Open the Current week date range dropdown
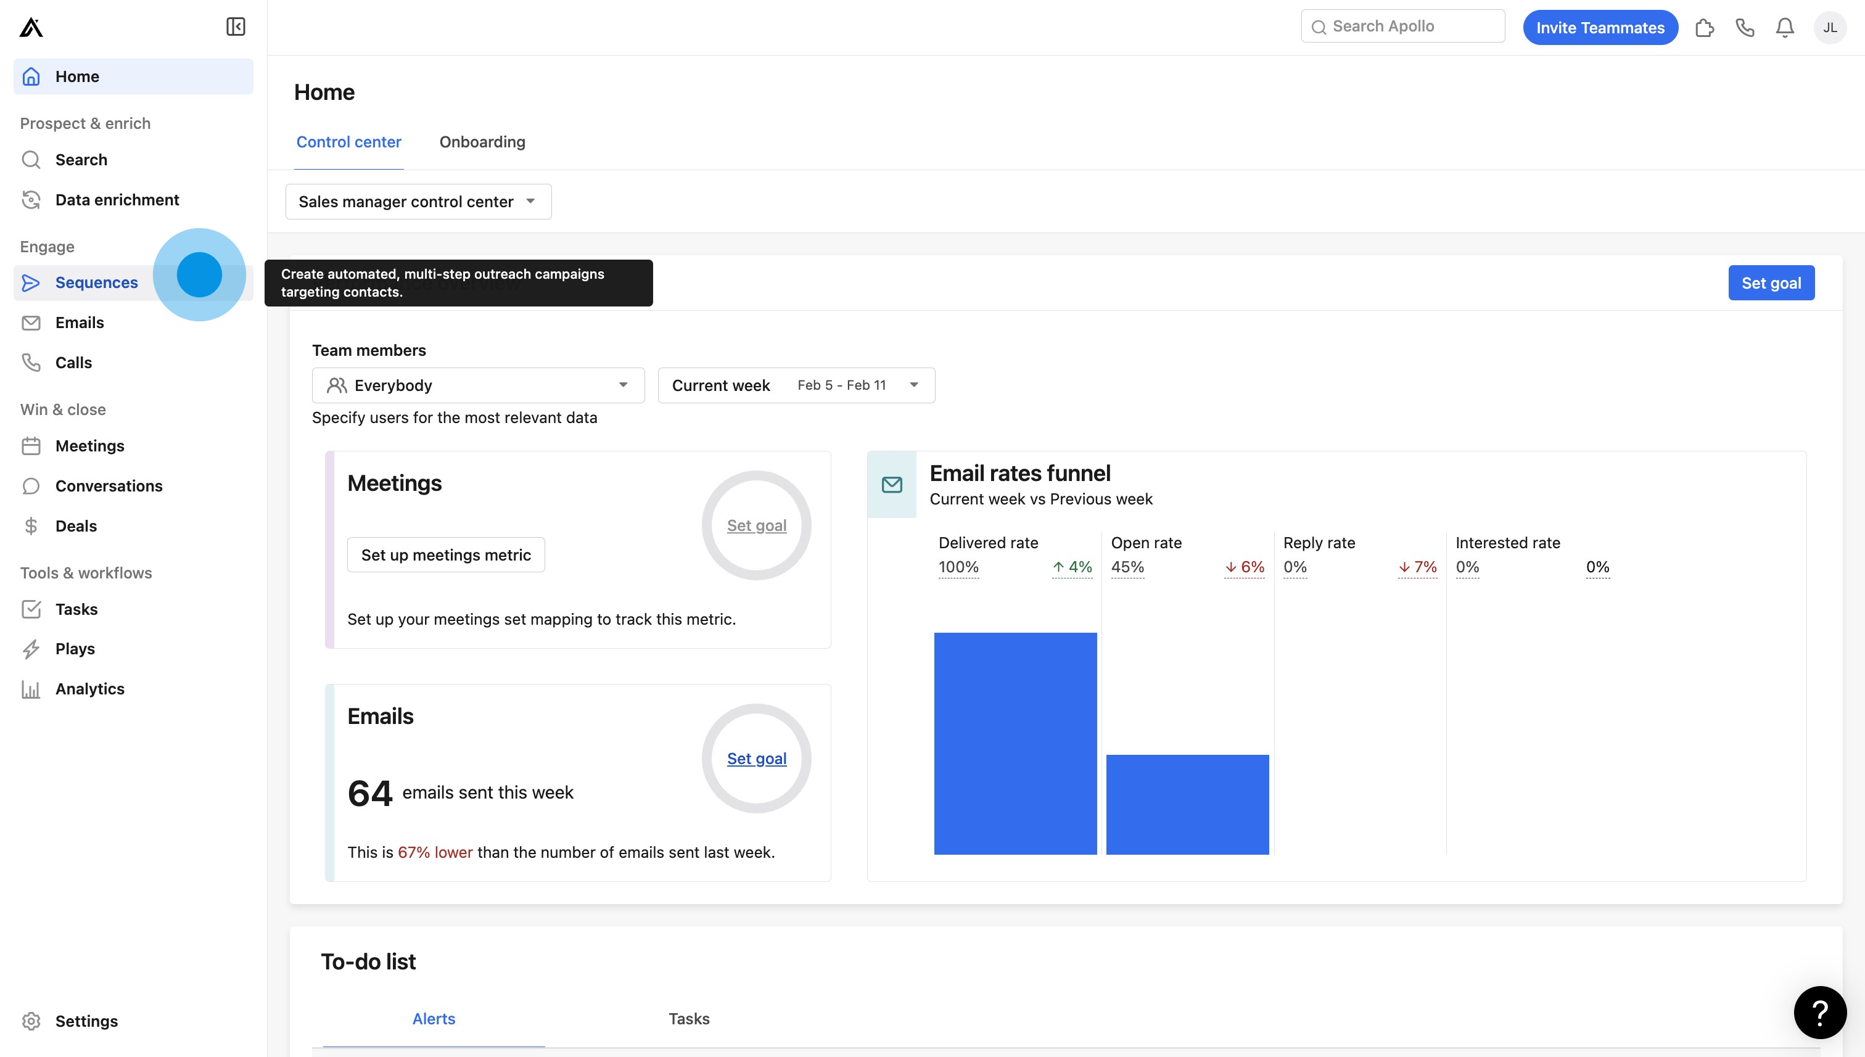The height and width of the screenshot is (1057, 1865). tap(796, 385)
